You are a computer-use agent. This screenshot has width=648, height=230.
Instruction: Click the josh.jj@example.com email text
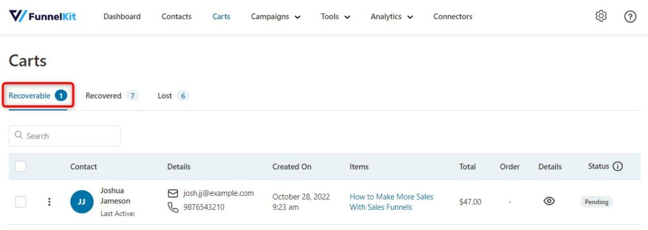(x=218, y=193)
